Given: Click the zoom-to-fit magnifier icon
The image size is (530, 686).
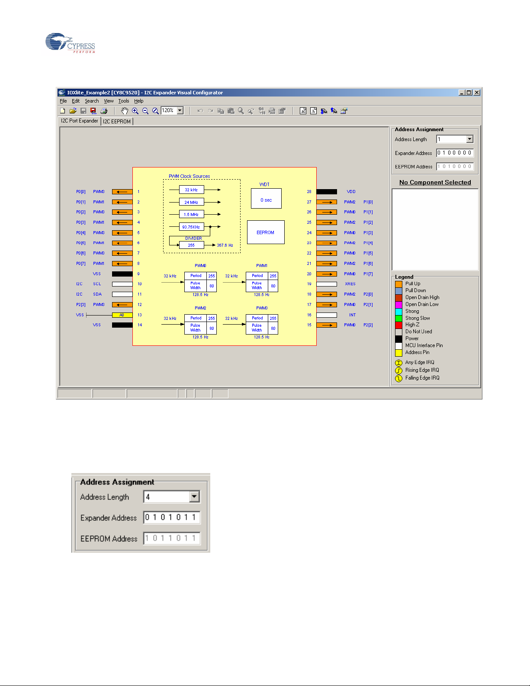Looking at the screenshot, I should [x=155, y=111].
